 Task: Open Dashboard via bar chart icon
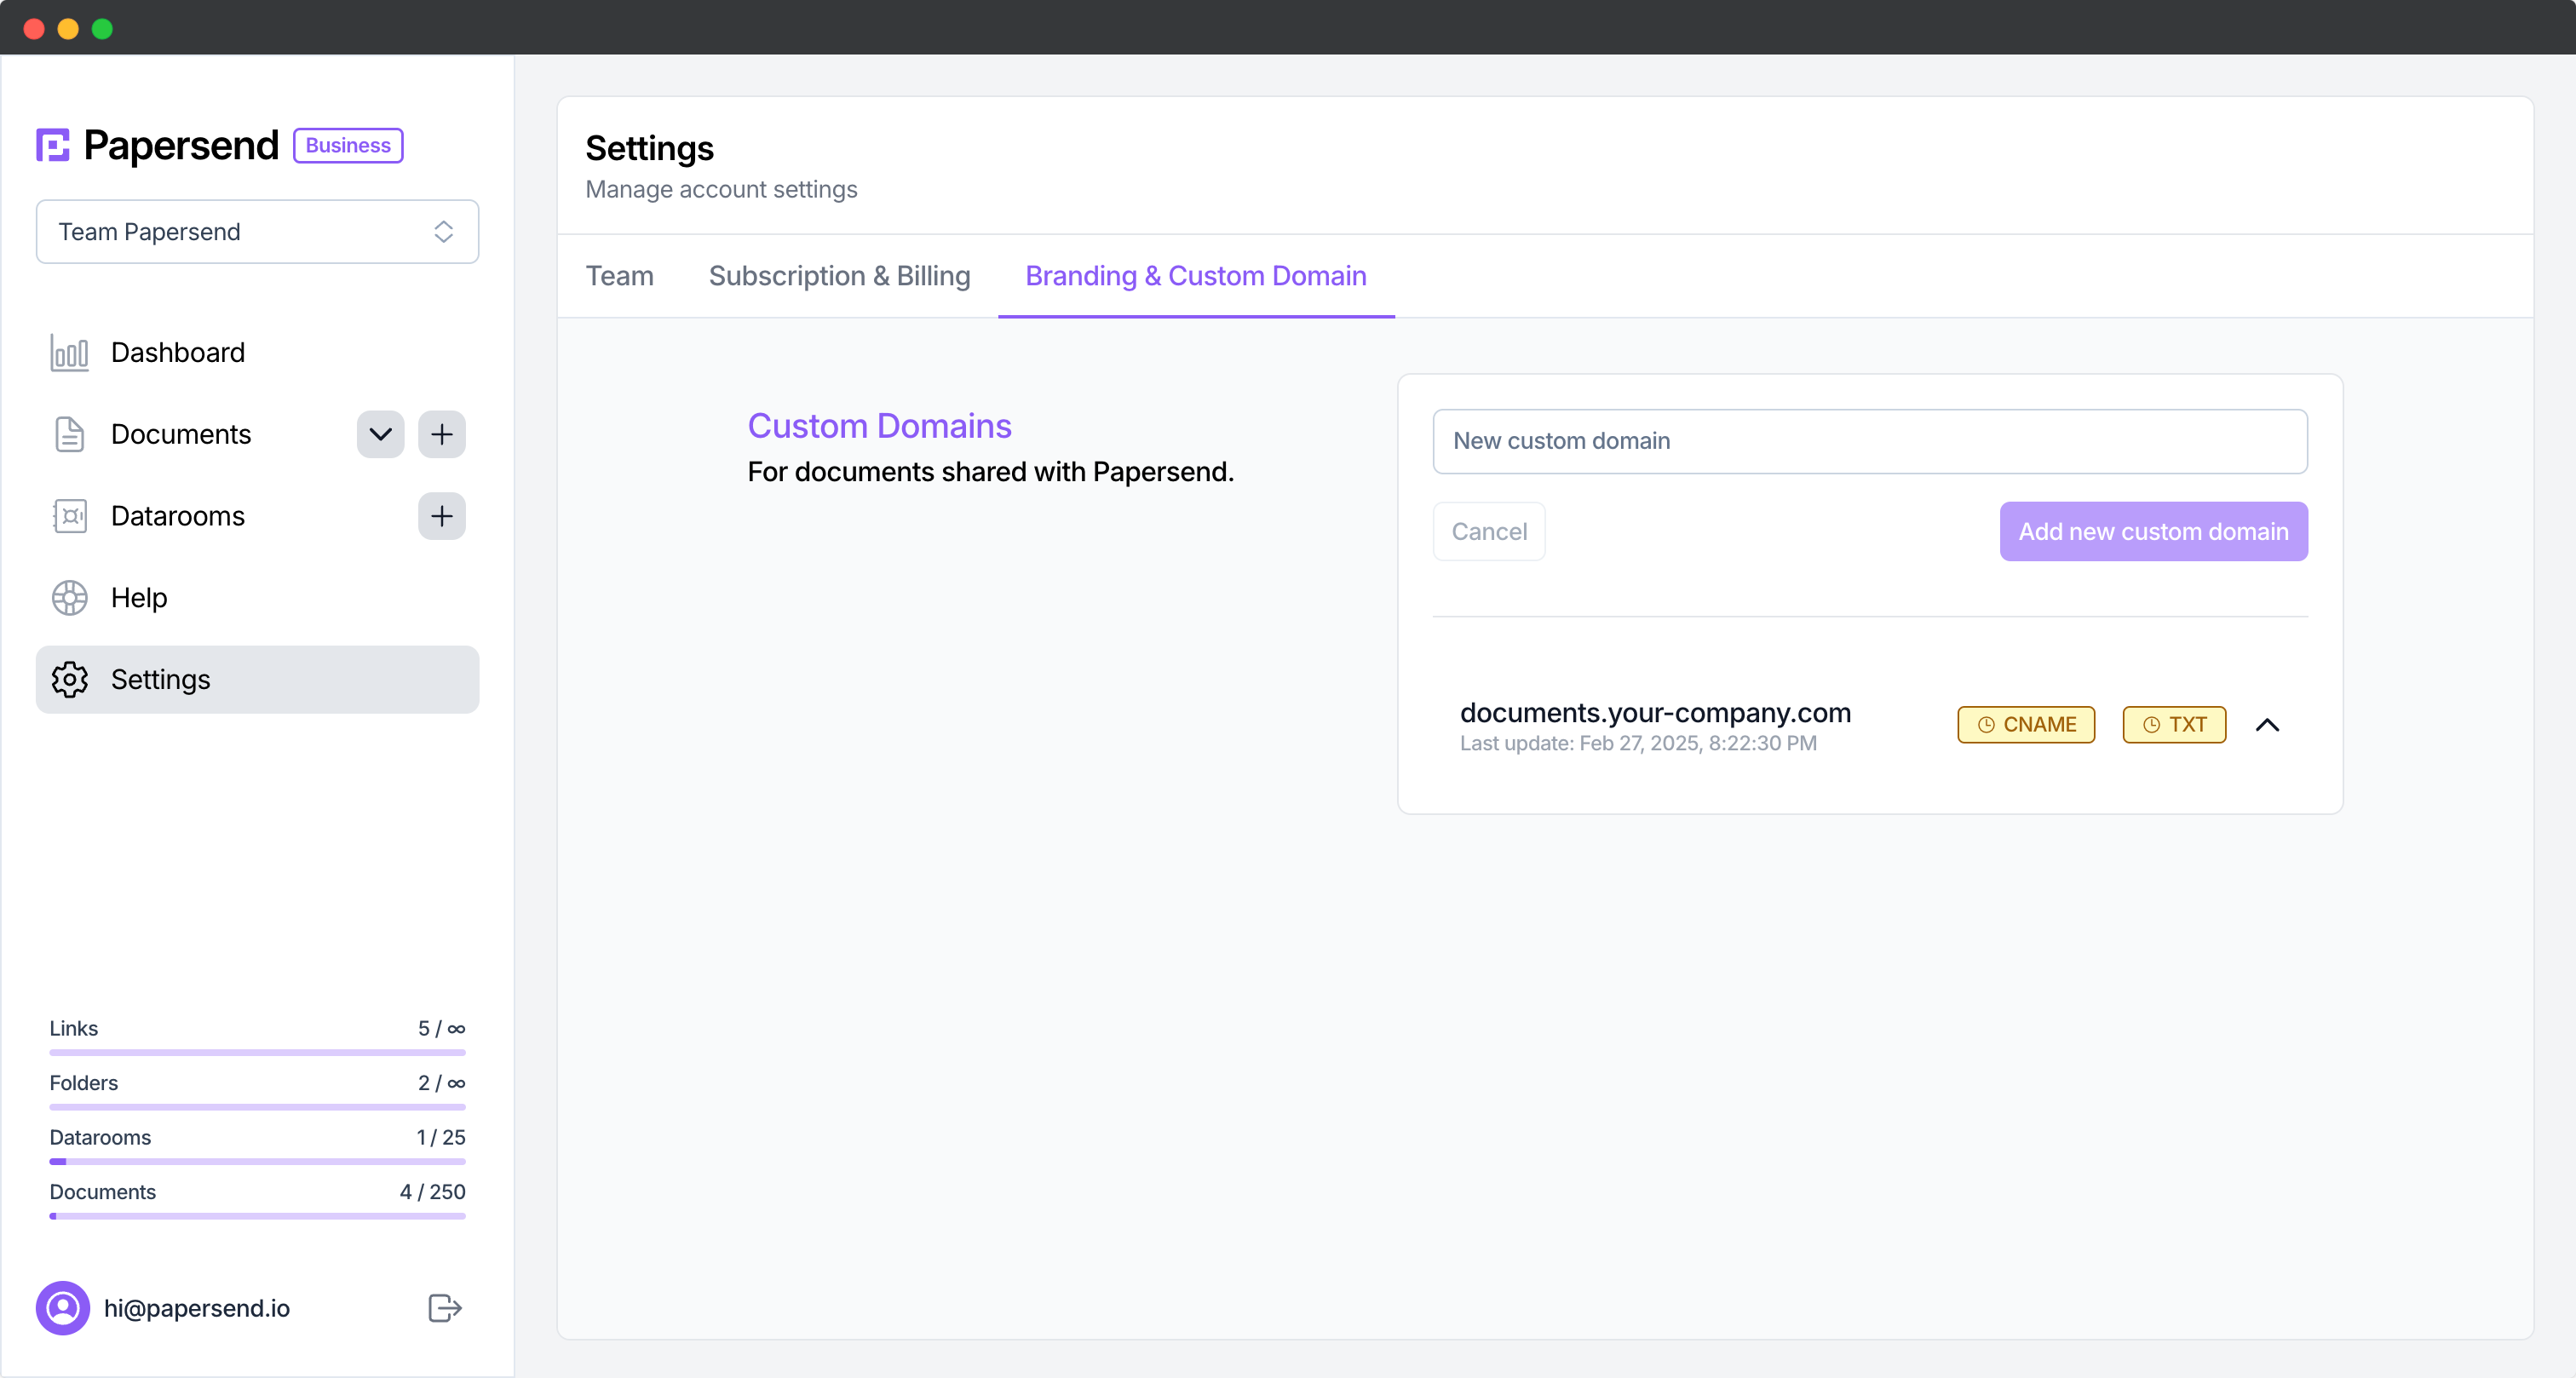69,353
